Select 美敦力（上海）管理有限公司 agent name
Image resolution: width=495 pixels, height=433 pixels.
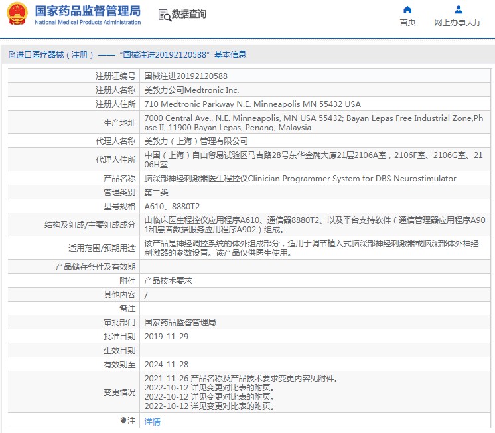(x=196, y=141)
